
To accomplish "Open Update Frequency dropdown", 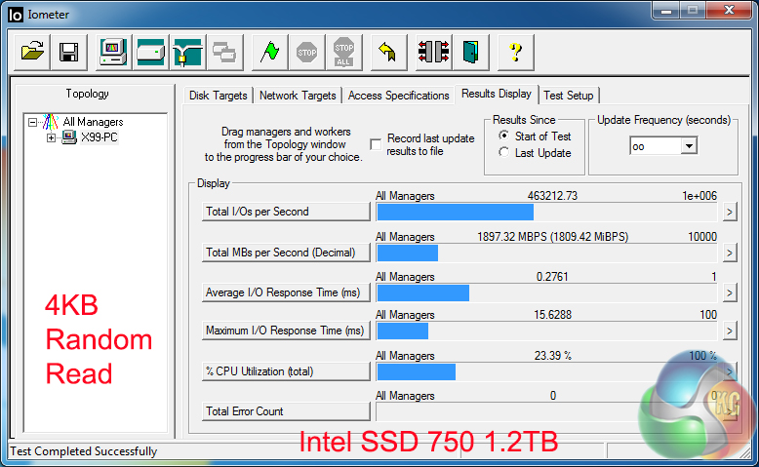I will tap(689, 145).
